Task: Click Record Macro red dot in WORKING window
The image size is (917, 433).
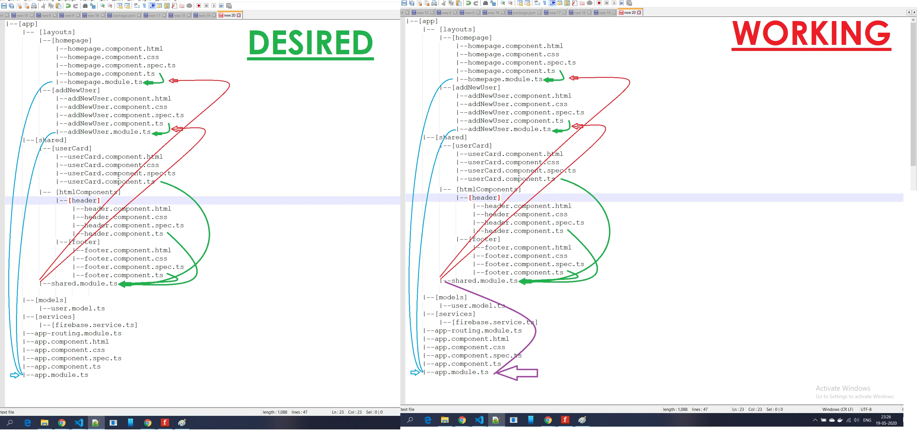Action: (599, 3)
